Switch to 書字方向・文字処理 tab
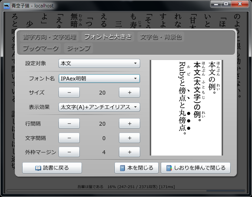The height and width of the screenshot is (197, 252). [49, 37]
